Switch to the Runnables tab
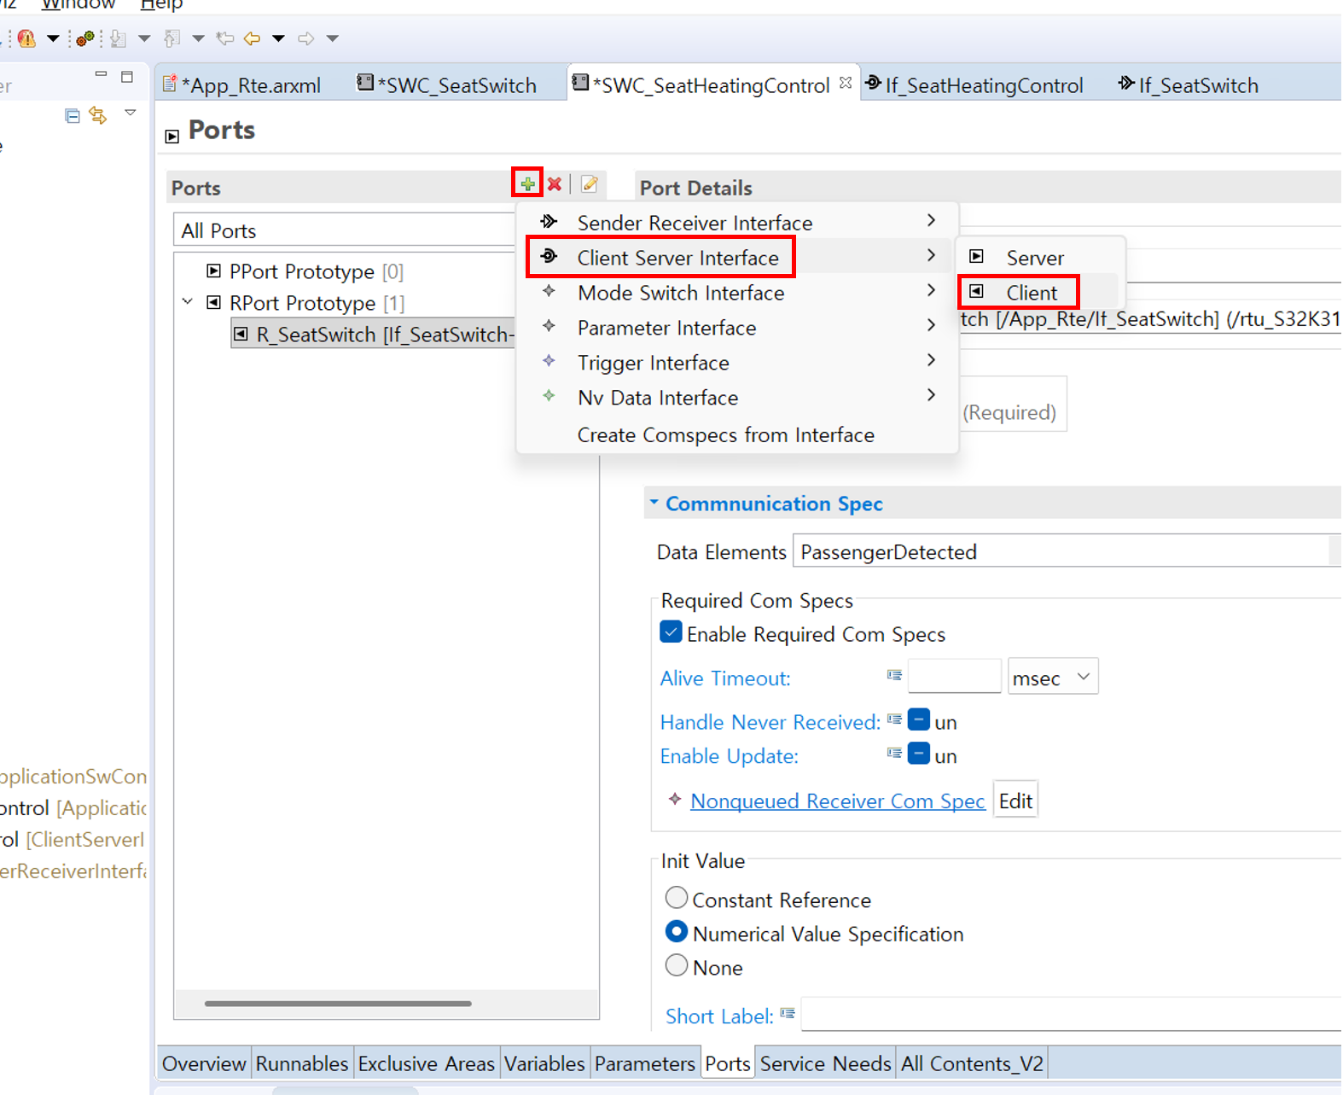The width and height of the screenshot is (1343, 1095). [301, 1063]
